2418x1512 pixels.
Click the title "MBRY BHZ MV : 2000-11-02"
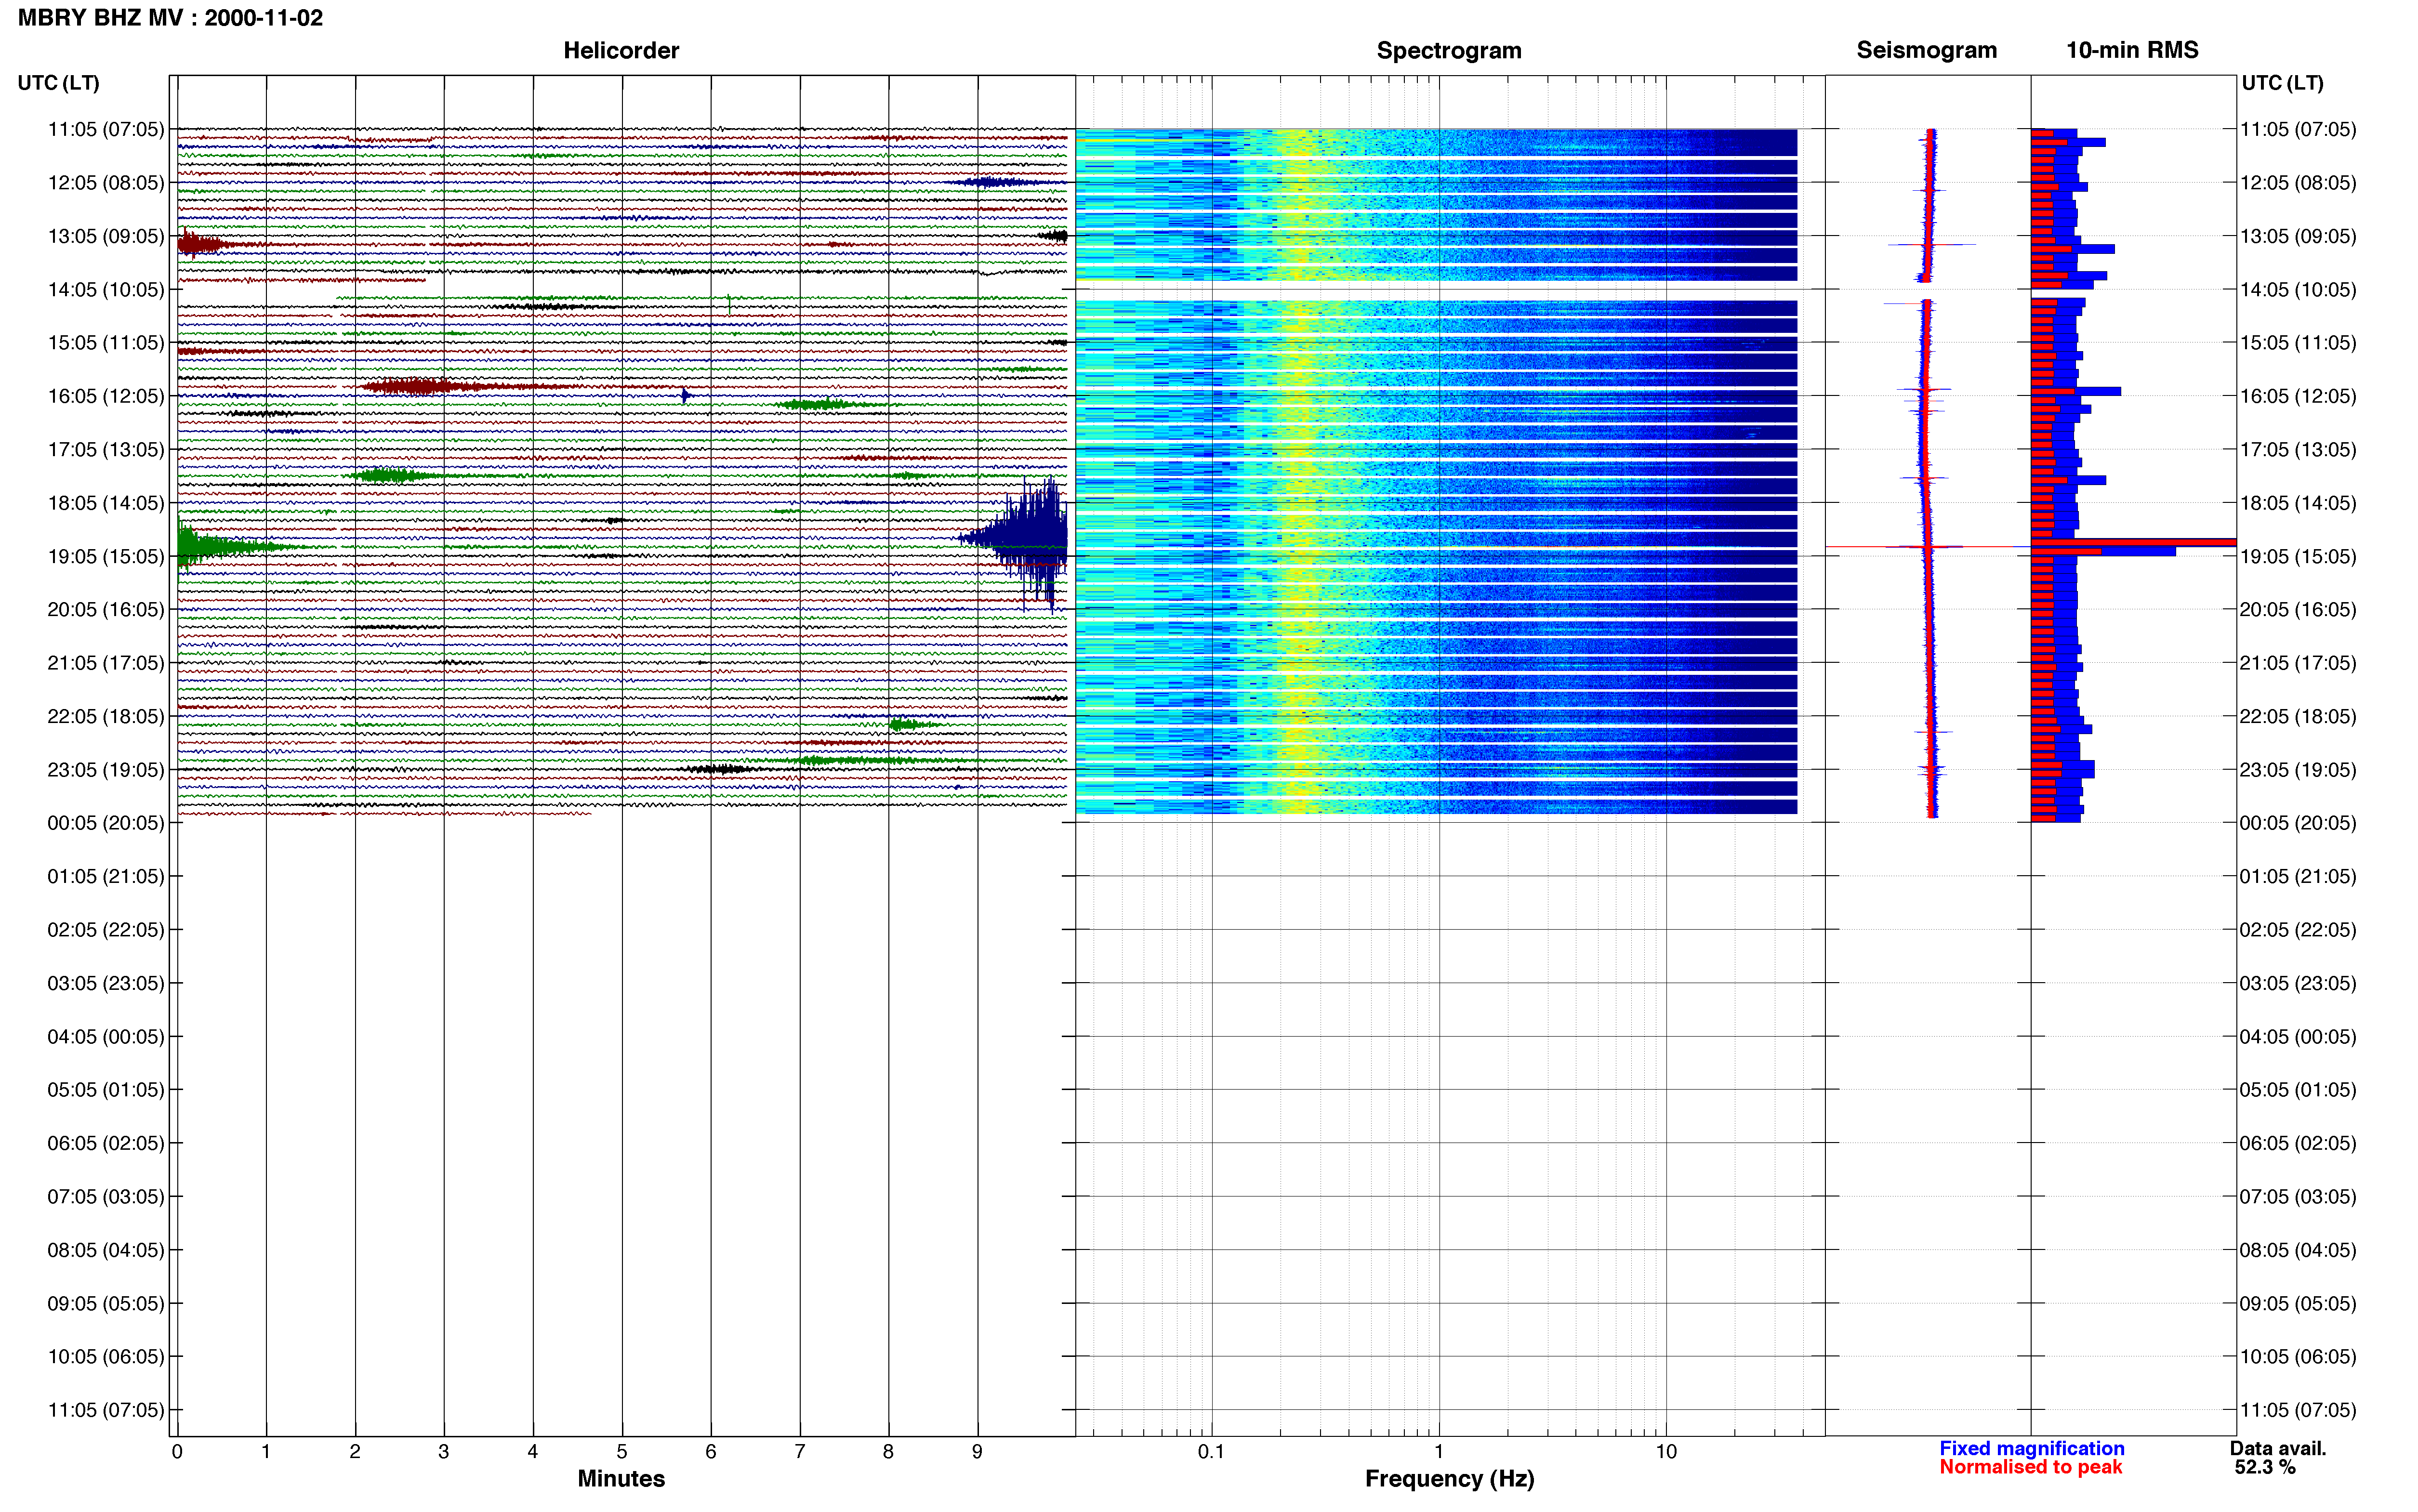pyautogui.click(x=170, y=18)
